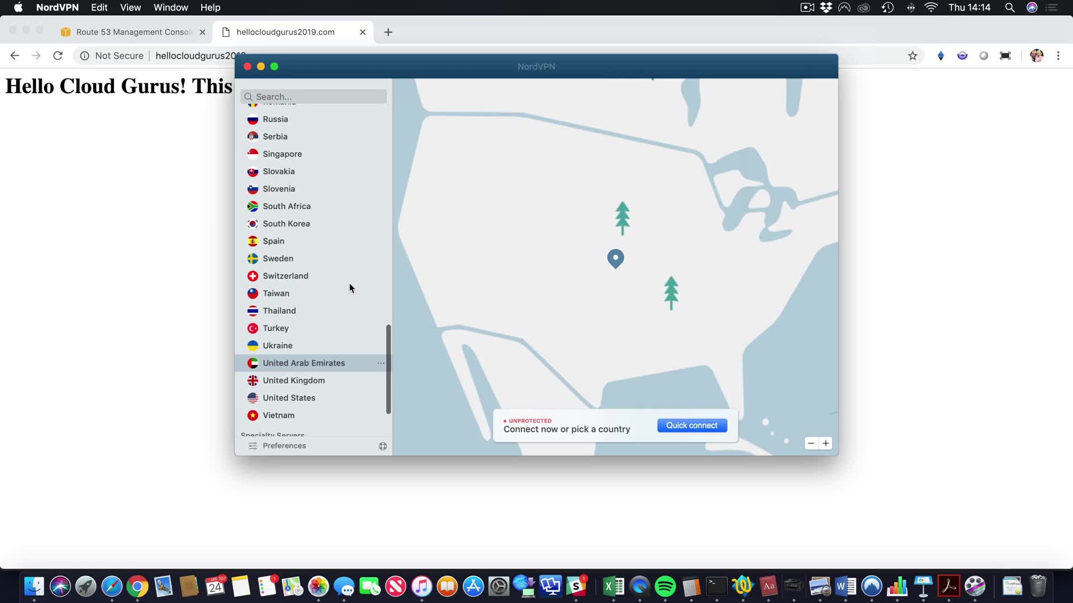Zoom in the map with plus button

point(825,443)
